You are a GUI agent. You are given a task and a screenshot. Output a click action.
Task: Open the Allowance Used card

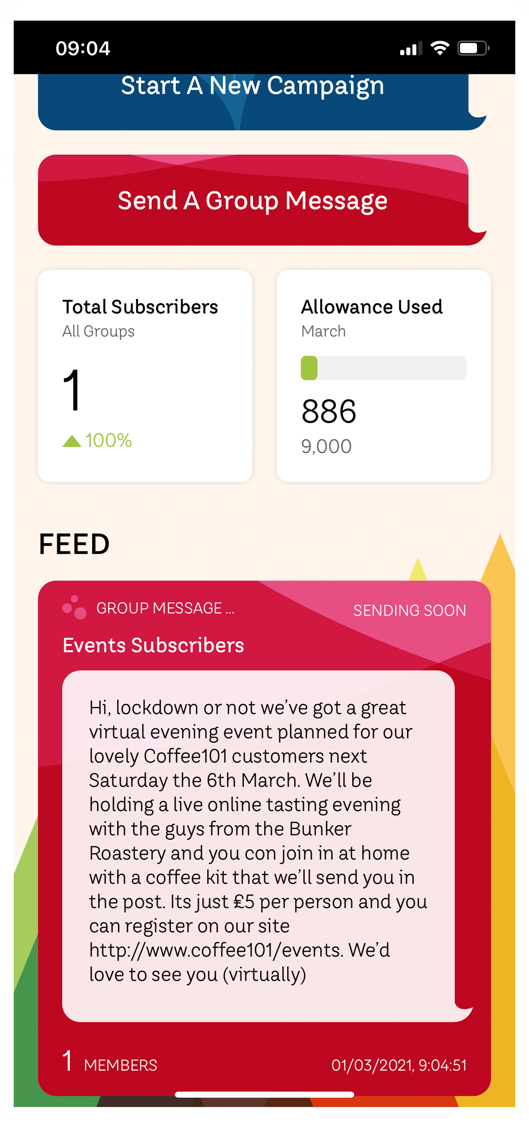pos(384,376)
